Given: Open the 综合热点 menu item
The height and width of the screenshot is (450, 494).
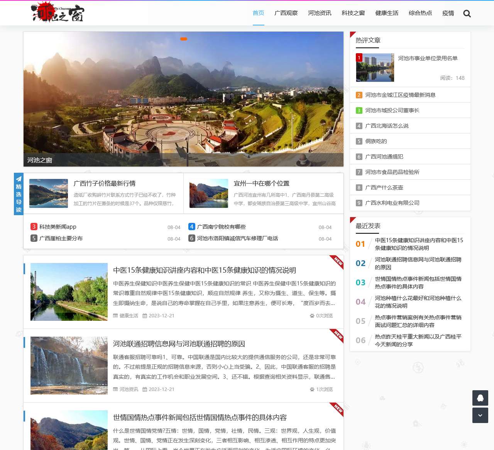Looking at the screenshot, I should [420, 13].
